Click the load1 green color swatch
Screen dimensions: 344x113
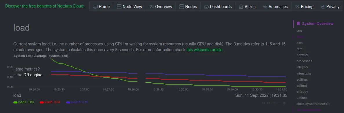click(15, 102)
